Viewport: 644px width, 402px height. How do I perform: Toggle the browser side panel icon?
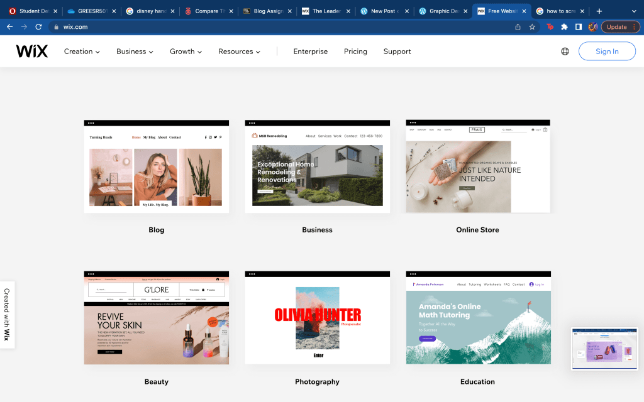click(579, 27)
